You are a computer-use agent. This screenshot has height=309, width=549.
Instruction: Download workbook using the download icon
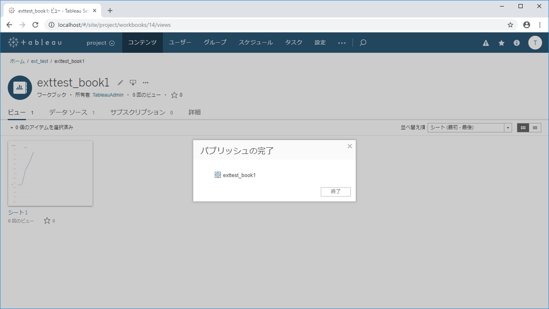point(133,83)
